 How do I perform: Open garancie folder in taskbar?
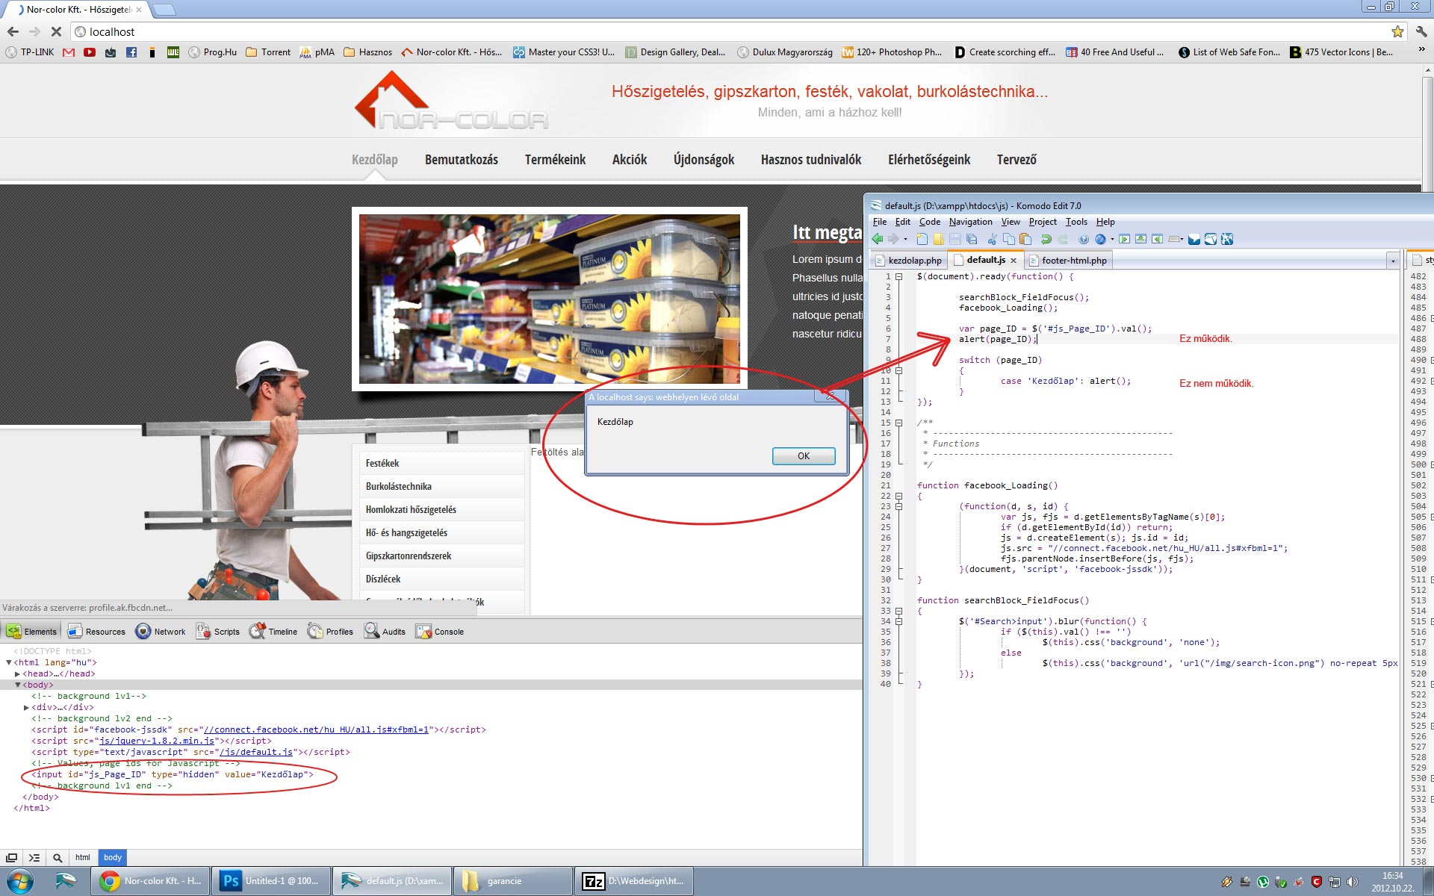tap(512, 881)
